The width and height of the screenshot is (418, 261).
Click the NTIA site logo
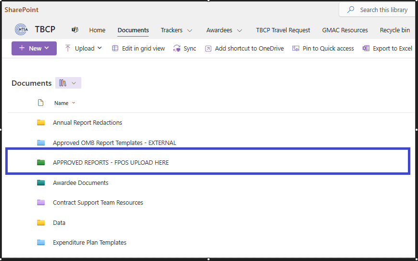[21, 30]
